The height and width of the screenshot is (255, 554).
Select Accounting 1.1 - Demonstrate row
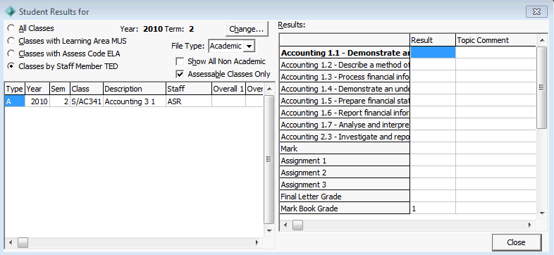coord(345,53)
